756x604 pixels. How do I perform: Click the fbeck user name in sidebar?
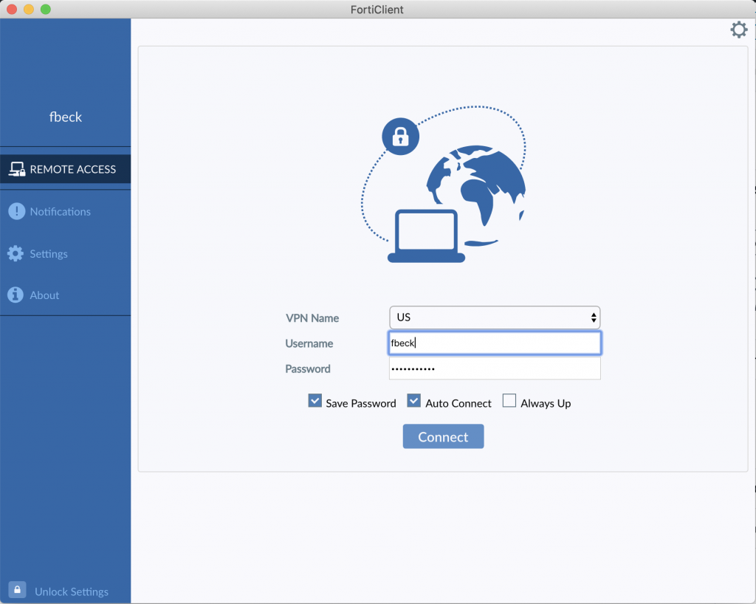point(66,117)
